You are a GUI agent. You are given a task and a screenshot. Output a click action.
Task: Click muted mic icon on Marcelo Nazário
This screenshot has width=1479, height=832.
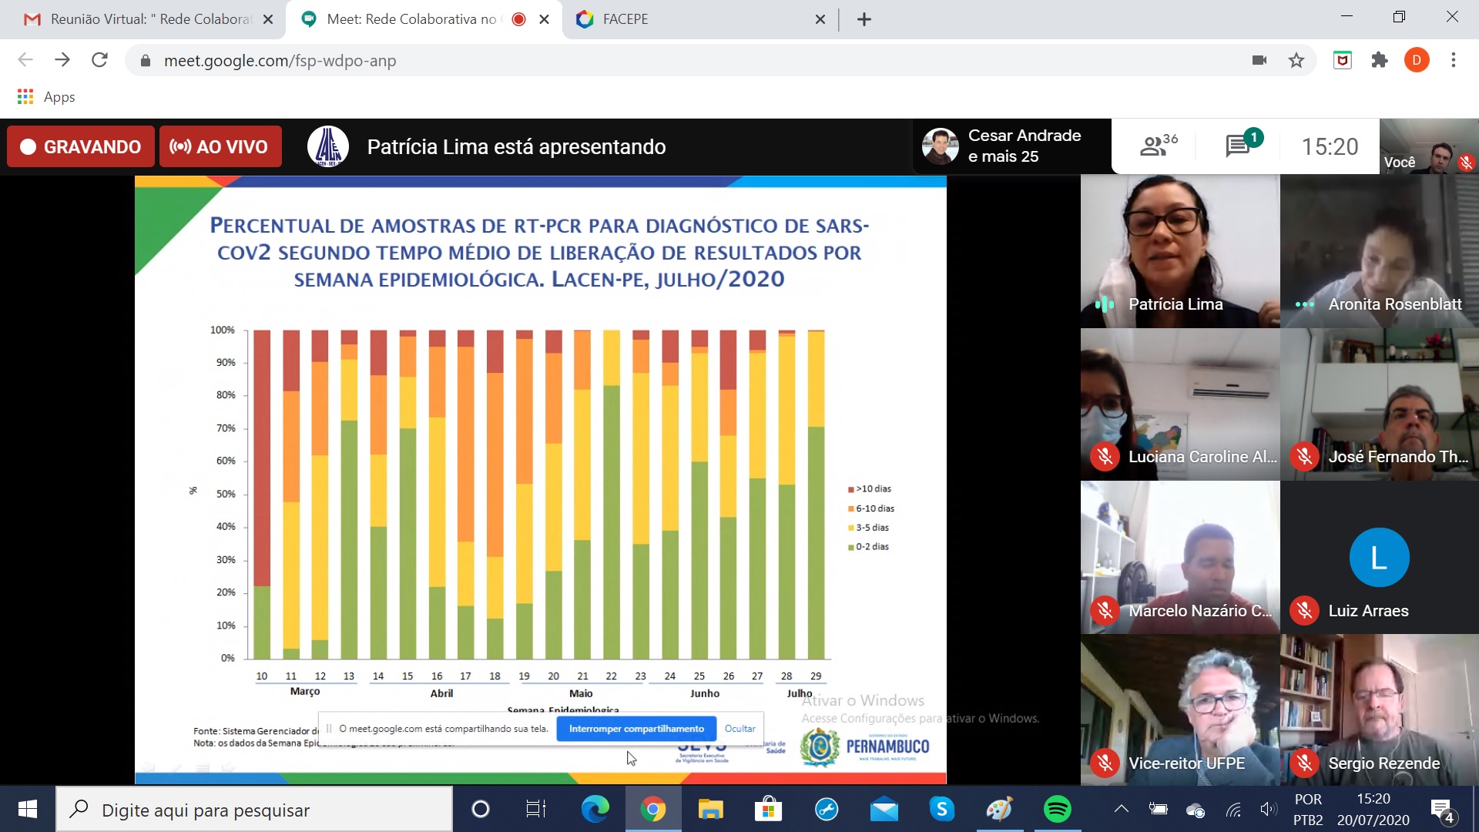(x=1105, y=611)
